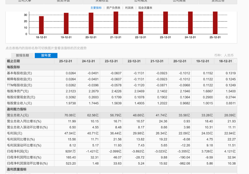
Task: Show trend for 基本每股收益(元)
Action: (19, 73)
